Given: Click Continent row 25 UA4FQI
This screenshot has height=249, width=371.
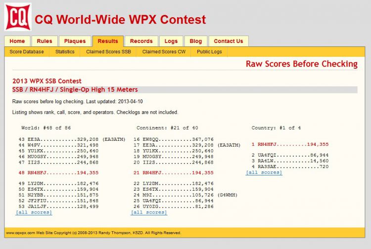Looking at the screenshot, I should pos(174,201).
